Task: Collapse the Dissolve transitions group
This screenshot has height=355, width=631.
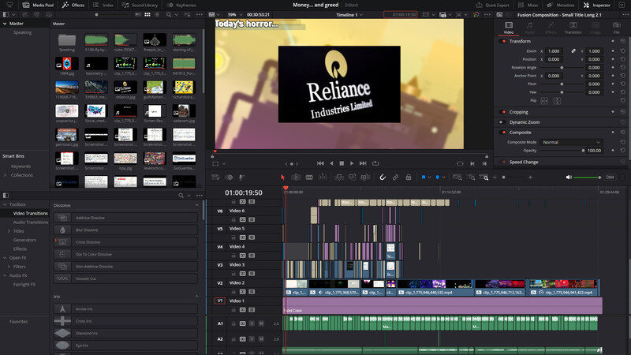Action: tap(196, 205)
